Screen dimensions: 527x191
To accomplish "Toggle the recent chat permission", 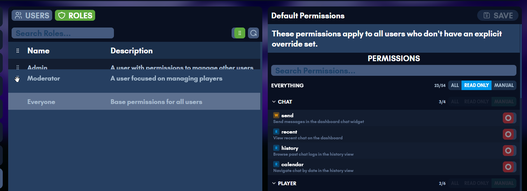I will (509, 134).
